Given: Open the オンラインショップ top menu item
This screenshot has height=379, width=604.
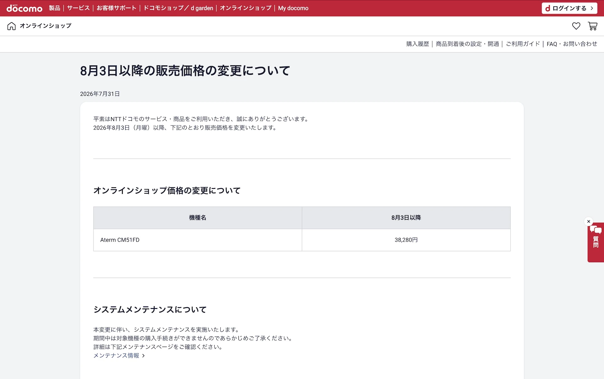Looking at the screenshot, I should tap(246, 8).
